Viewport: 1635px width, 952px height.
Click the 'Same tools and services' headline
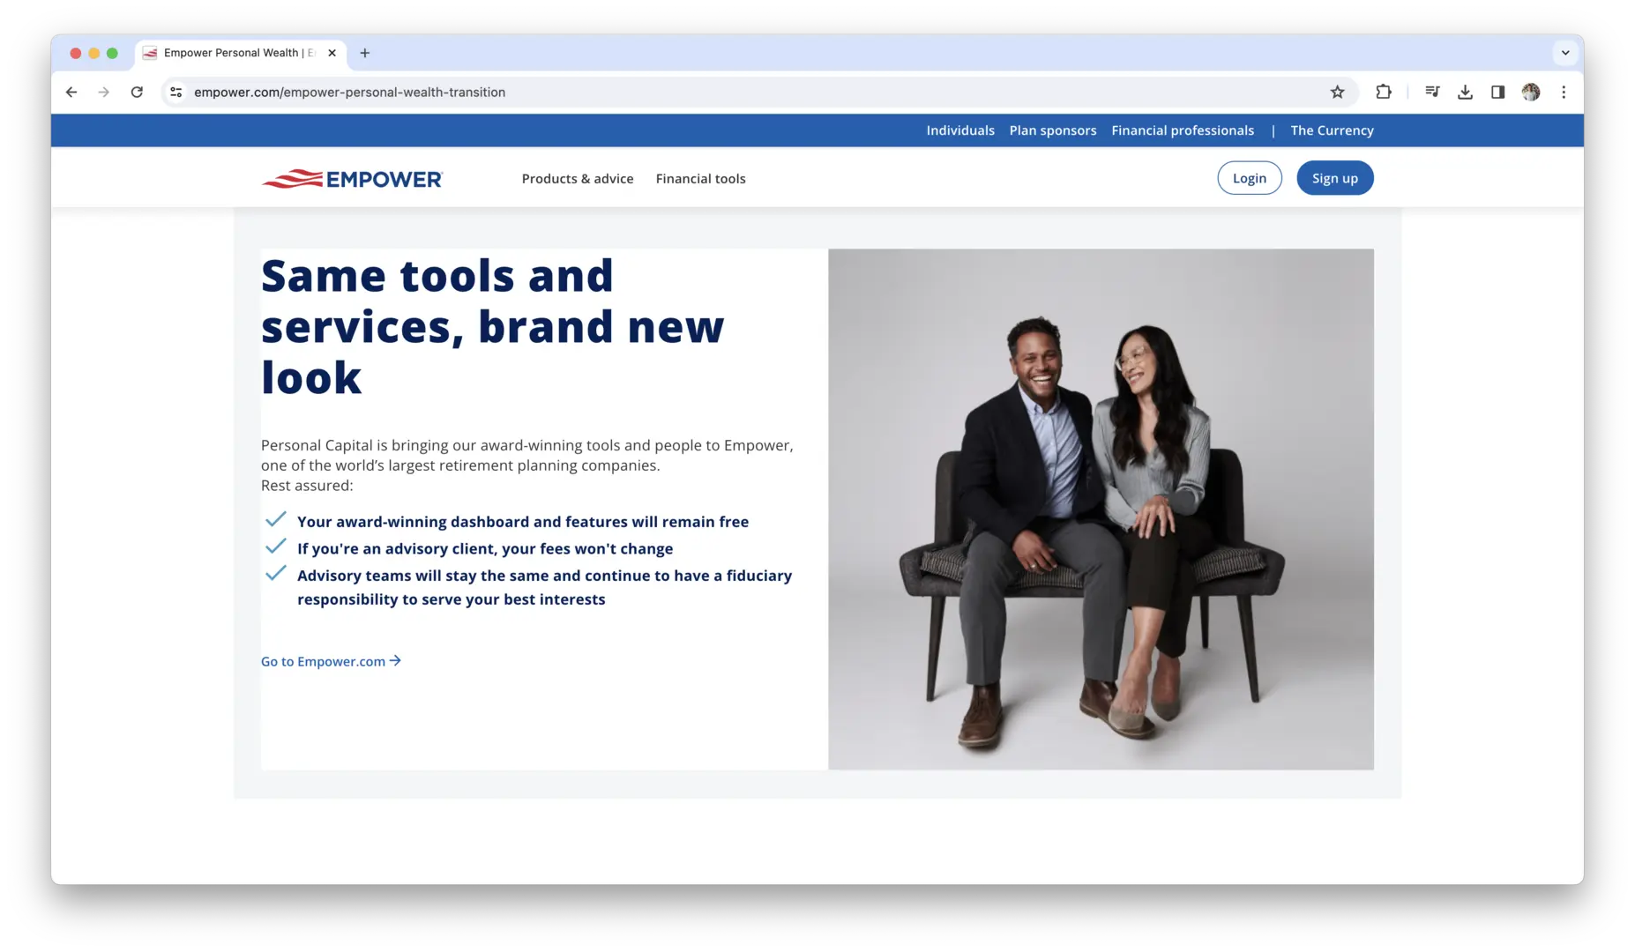coord(492,326)
